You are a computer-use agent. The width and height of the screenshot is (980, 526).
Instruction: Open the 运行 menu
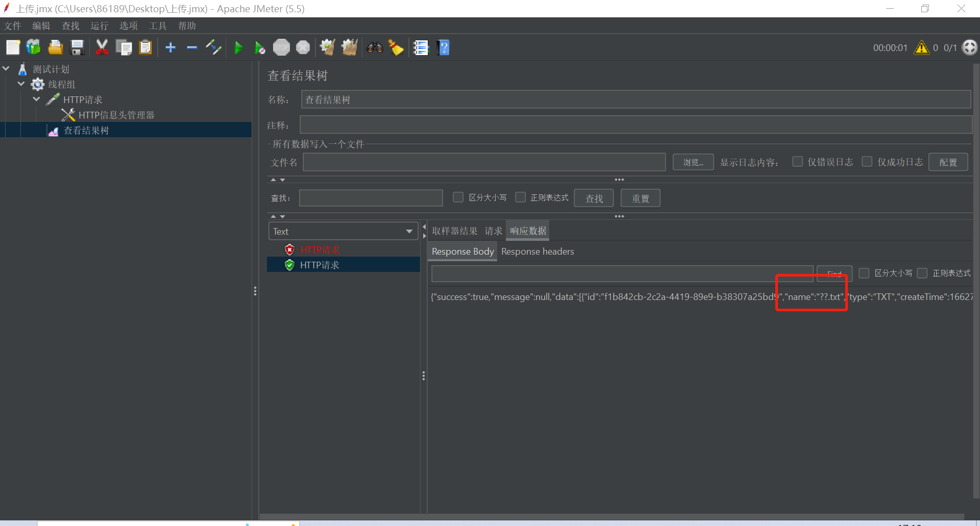tap(99, 26)
